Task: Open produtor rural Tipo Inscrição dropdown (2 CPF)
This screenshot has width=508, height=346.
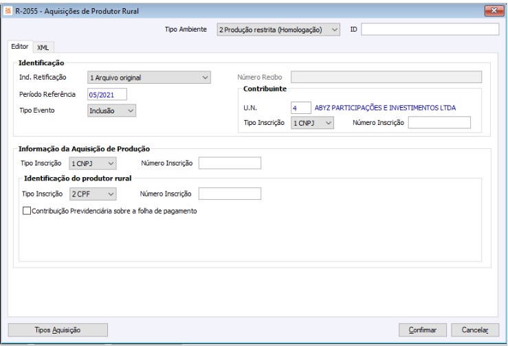Action: (93, 194)
